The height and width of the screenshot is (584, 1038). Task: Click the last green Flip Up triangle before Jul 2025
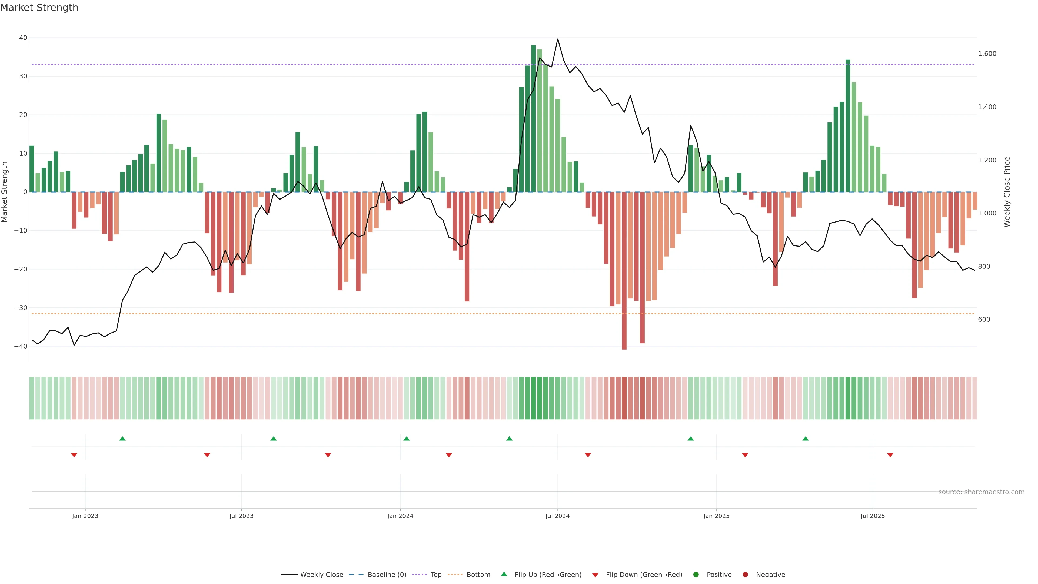point(806,439)
